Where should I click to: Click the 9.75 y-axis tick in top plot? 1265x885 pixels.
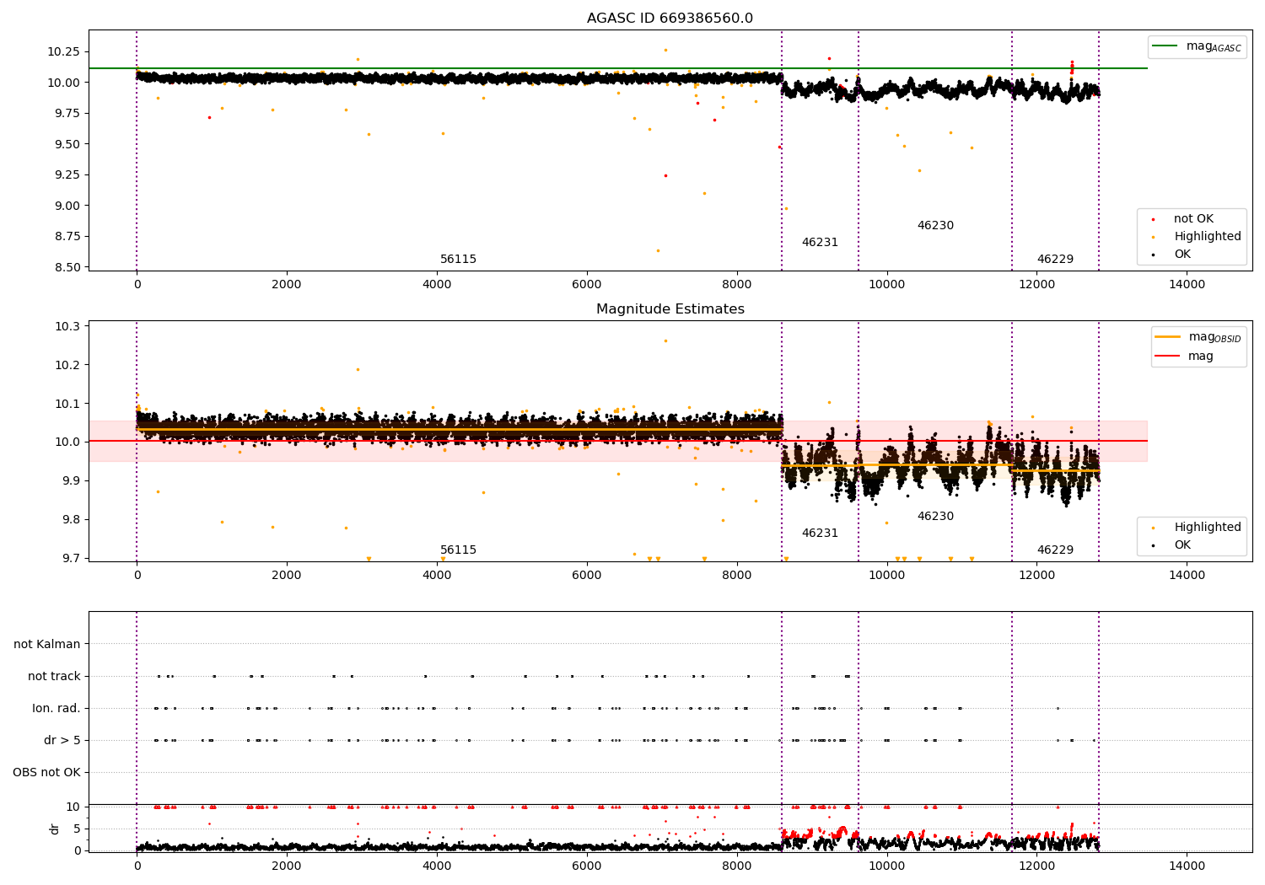[x=67, y=113]
